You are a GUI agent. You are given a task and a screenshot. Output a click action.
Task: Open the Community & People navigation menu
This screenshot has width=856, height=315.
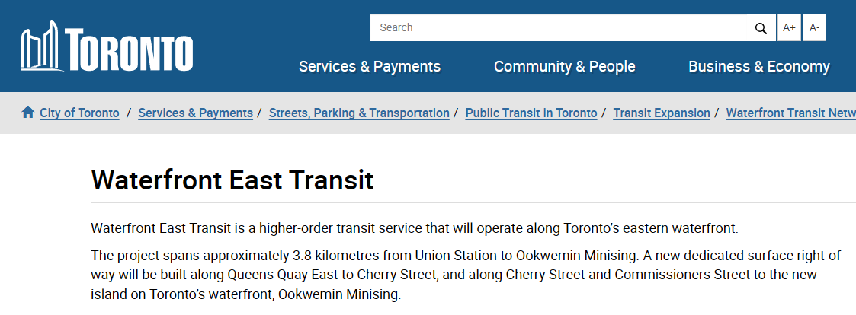(564, 67)
